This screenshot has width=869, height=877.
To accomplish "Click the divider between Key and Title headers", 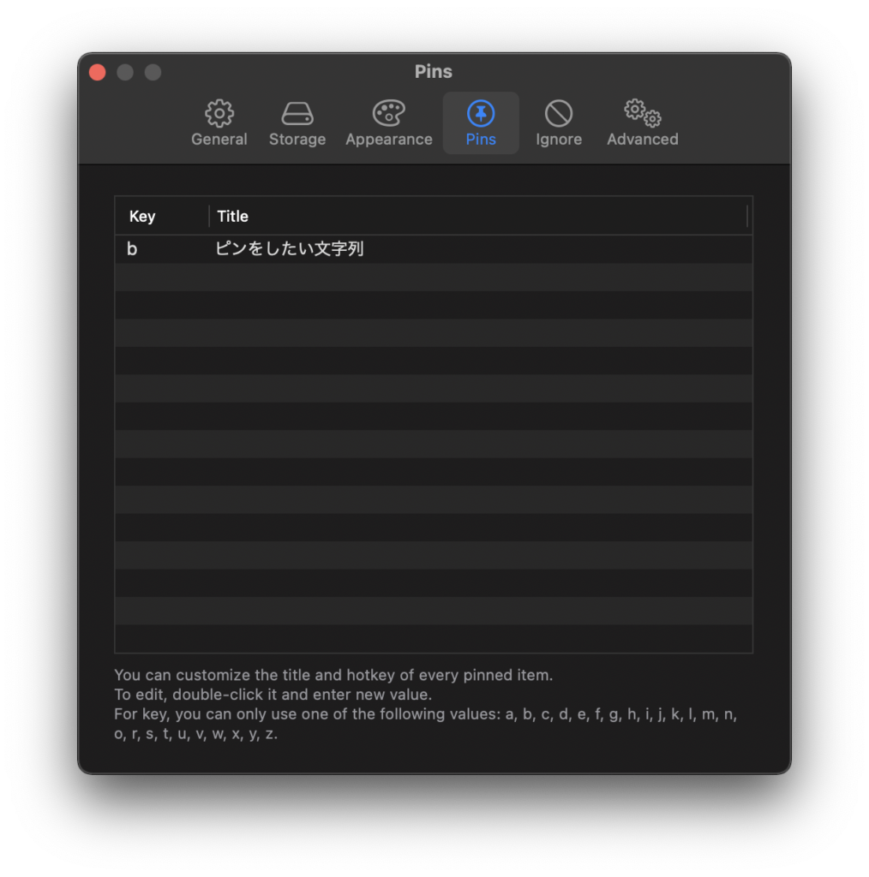I will (209, 217).
